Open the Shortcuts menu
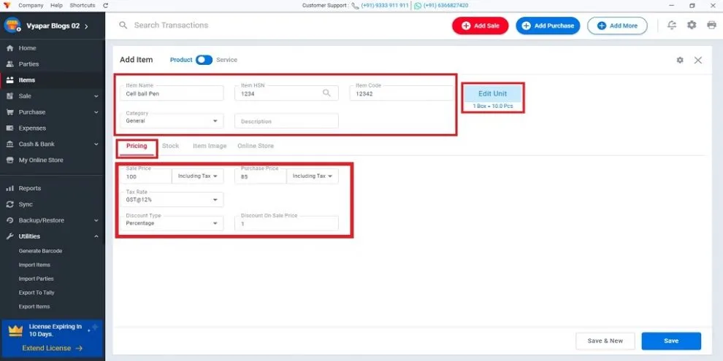The height and width of the screenshot is (361, 723). (x=83, y=6)
